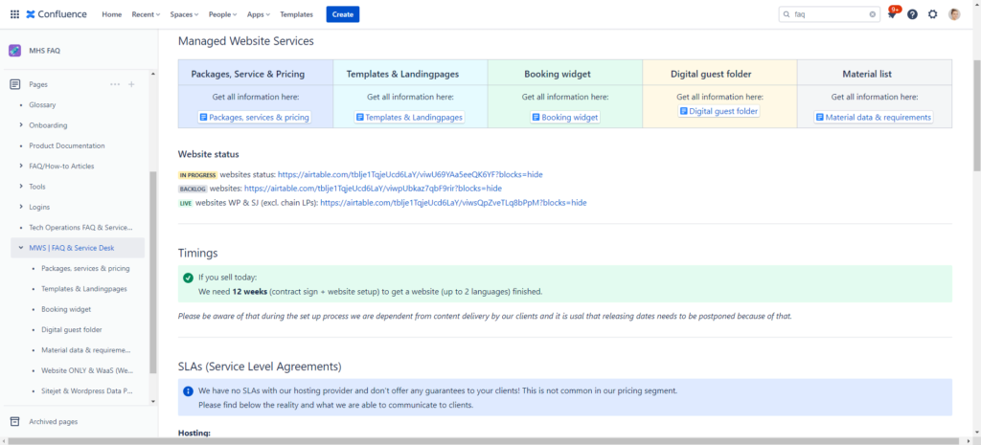Select Templates in the top navigation

[x=296, y=14]
